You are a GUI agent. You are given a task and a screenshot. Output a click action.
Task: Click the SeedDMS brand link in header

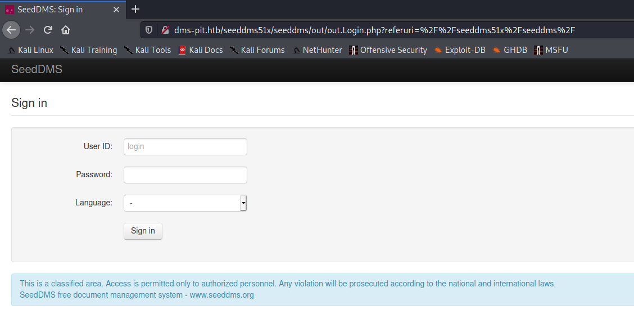tap(37, 70)
